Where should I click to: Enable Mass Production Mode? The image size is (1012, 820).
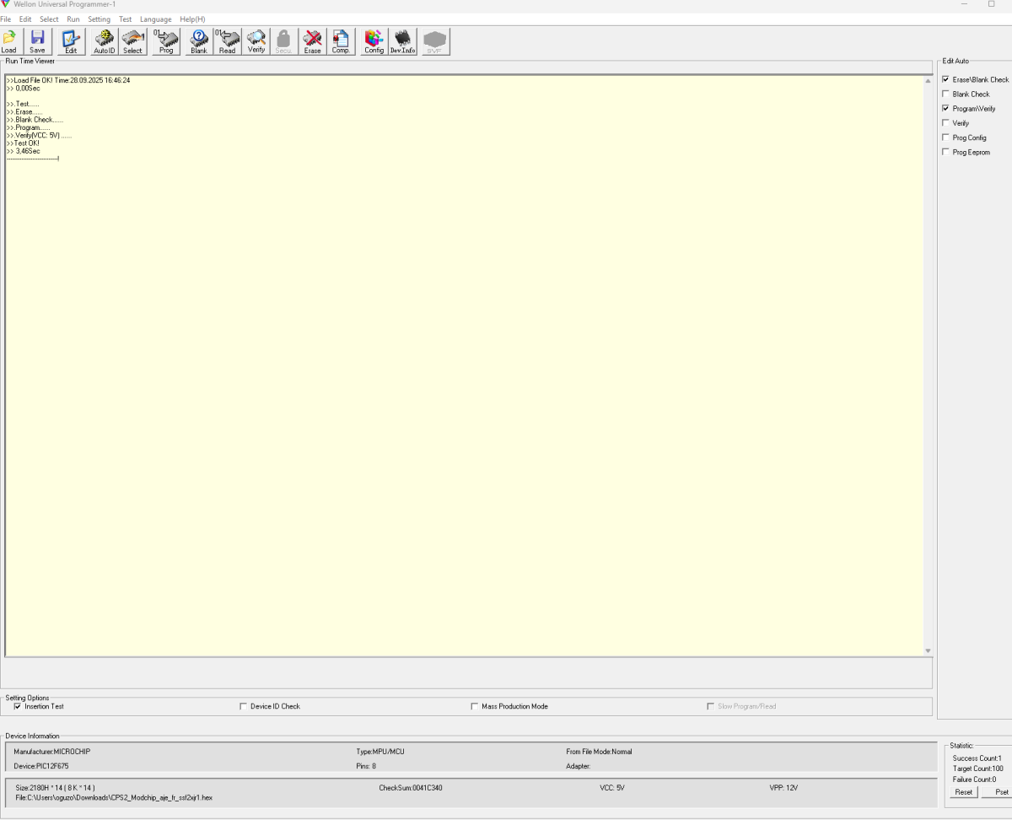click(475, 706)
